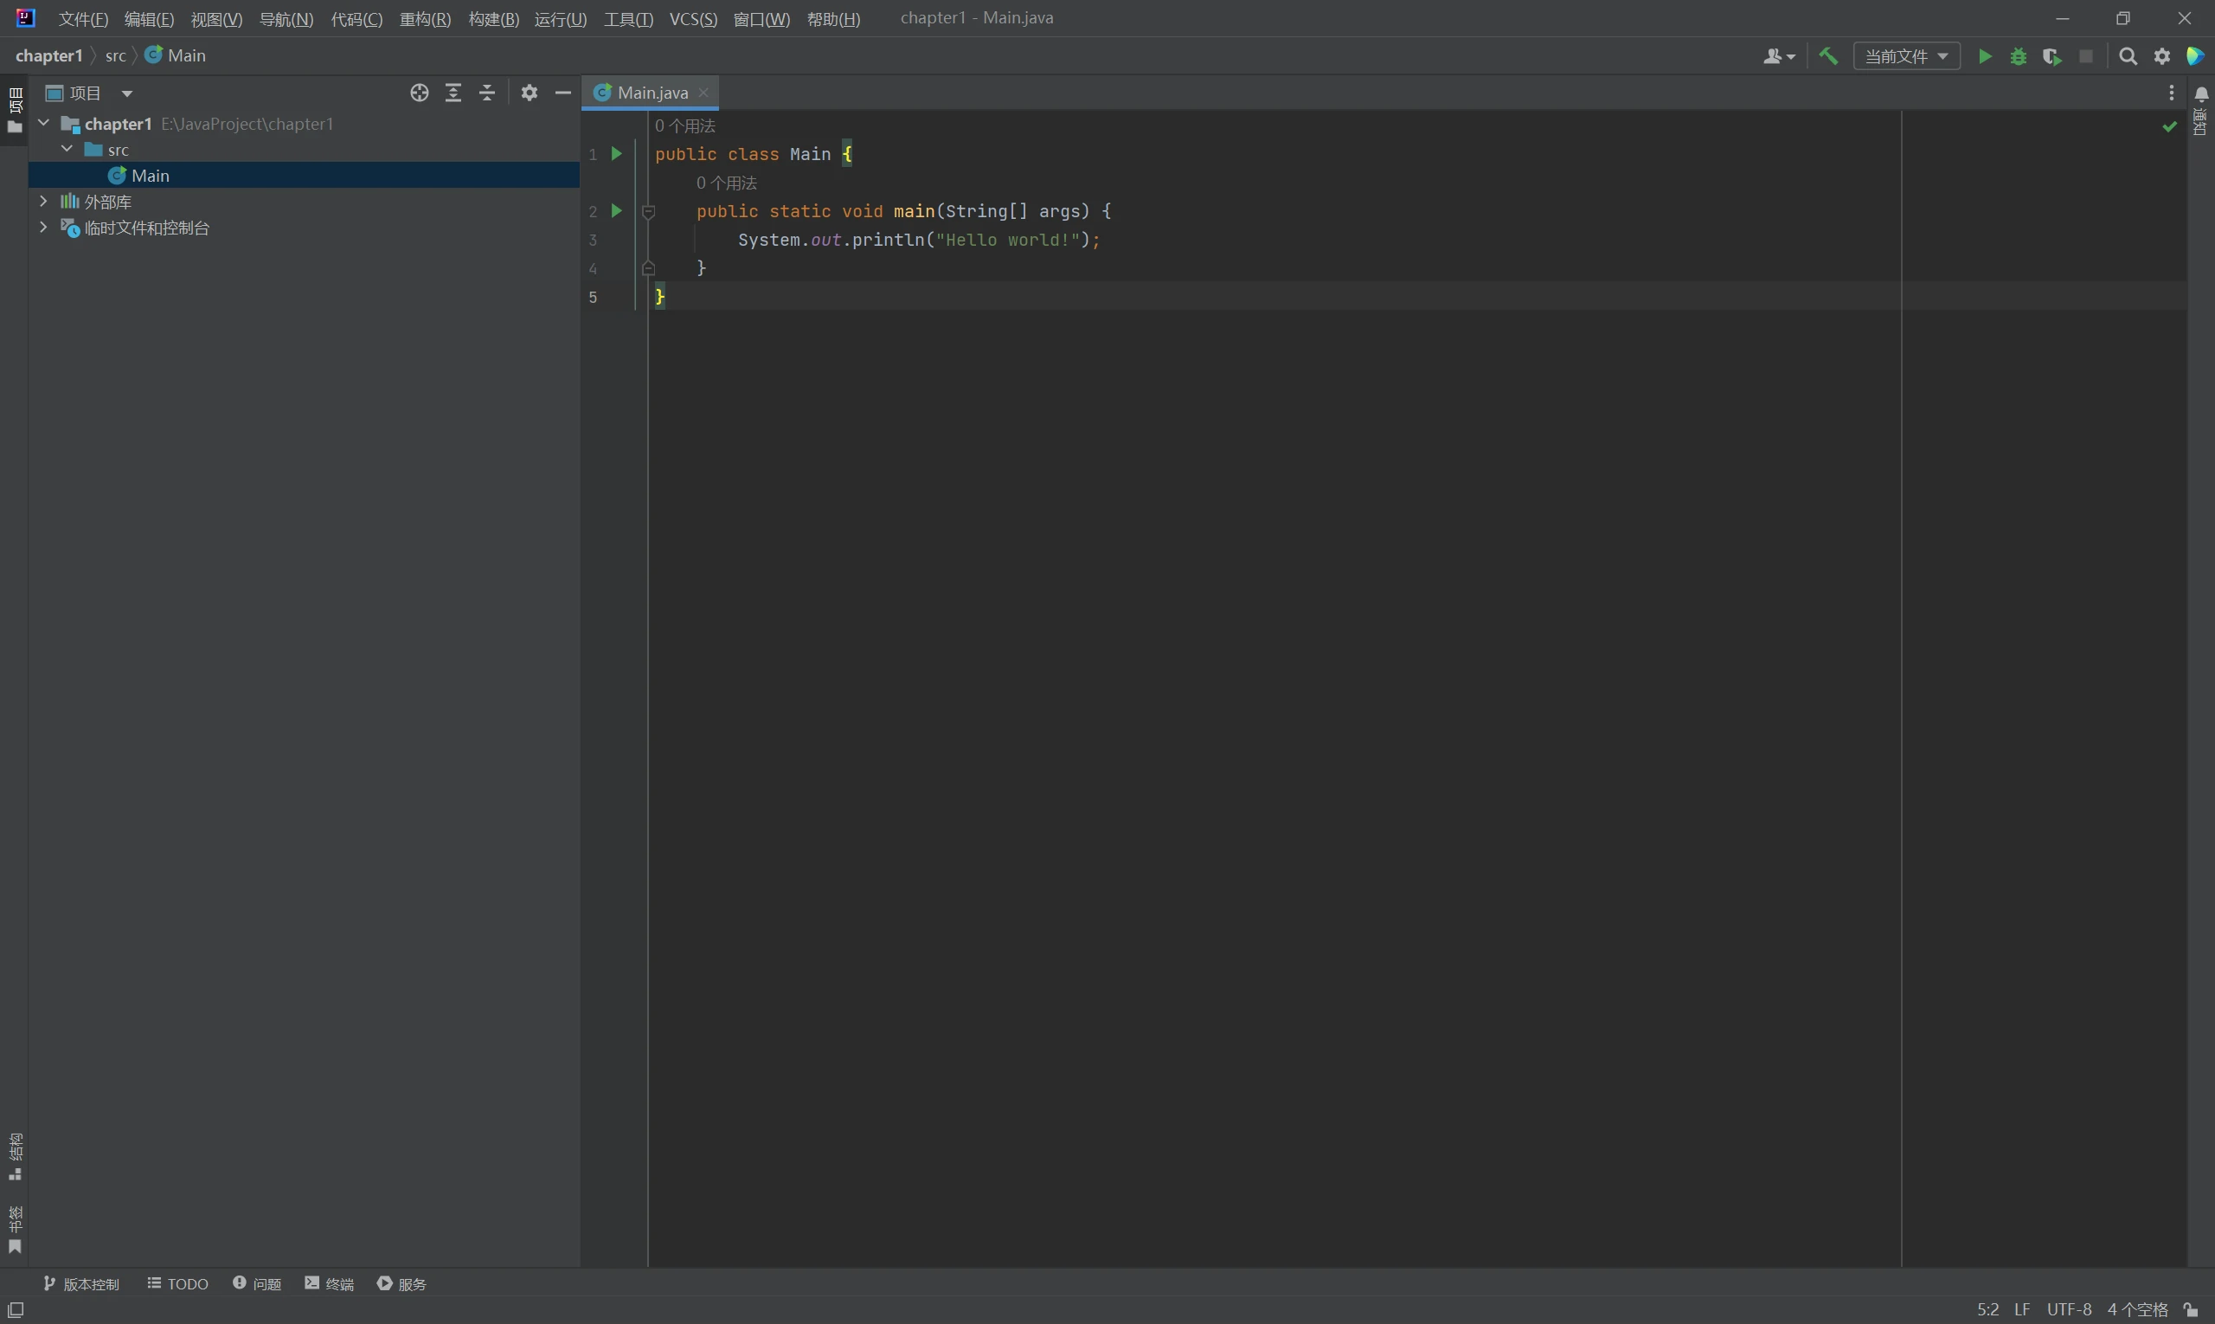
Task: Open the 代码(C) menu
Action: point(356,19)
